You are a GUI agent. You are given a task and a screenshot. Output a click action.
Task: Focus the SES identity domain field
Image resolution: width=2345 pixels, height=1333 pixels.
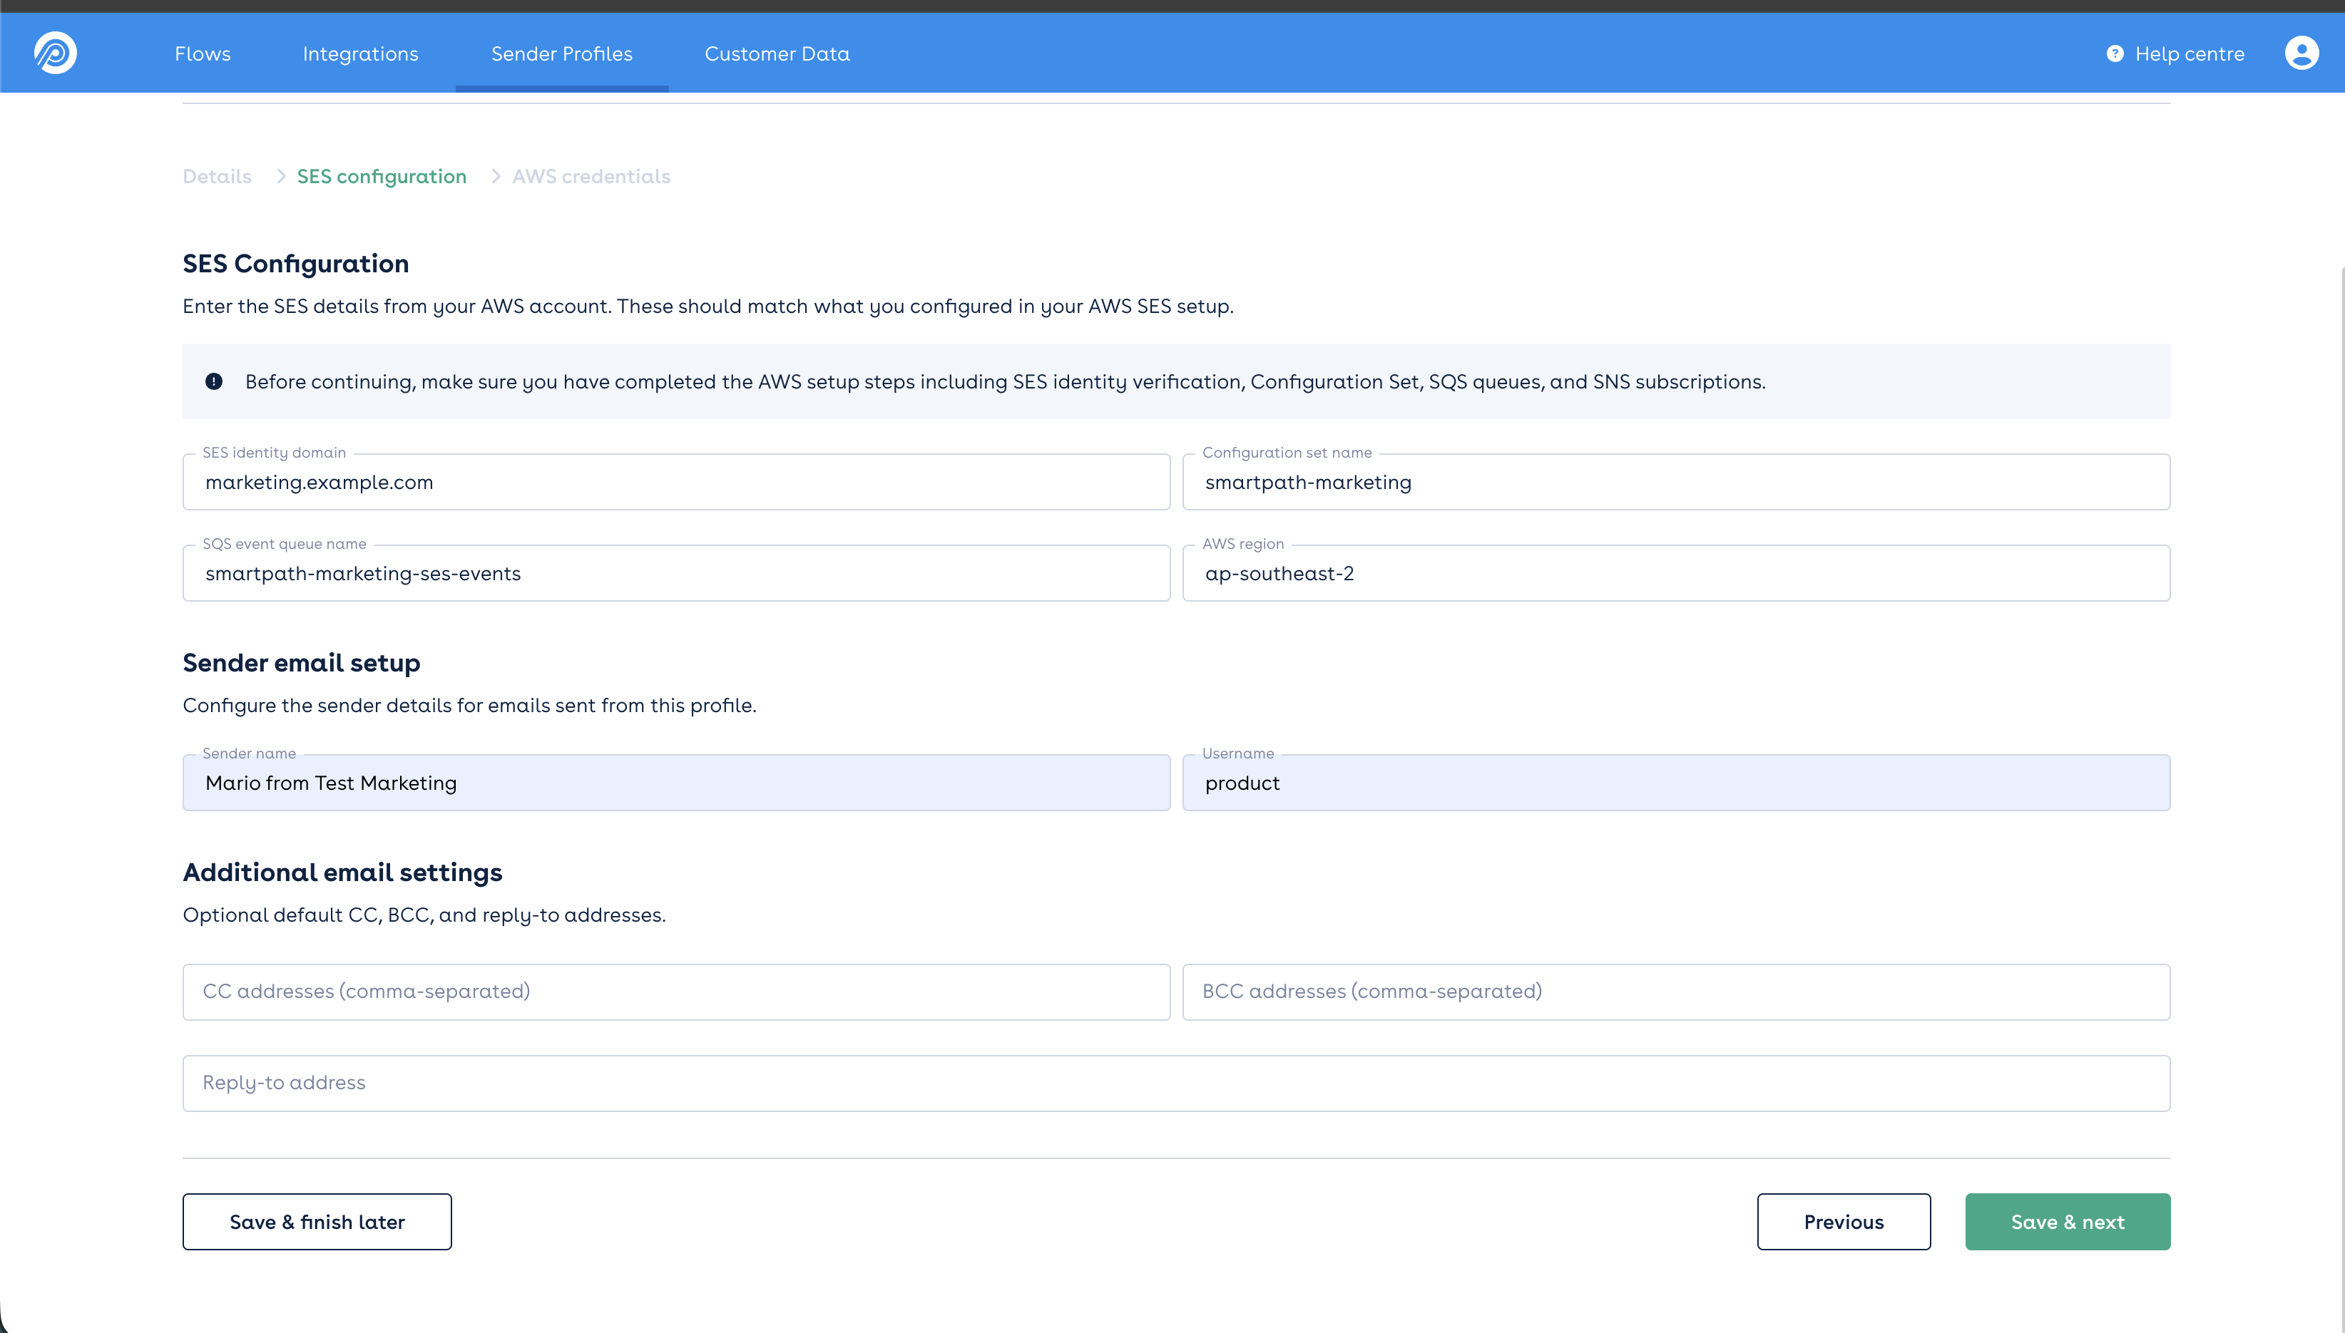[x=676, y=483]
